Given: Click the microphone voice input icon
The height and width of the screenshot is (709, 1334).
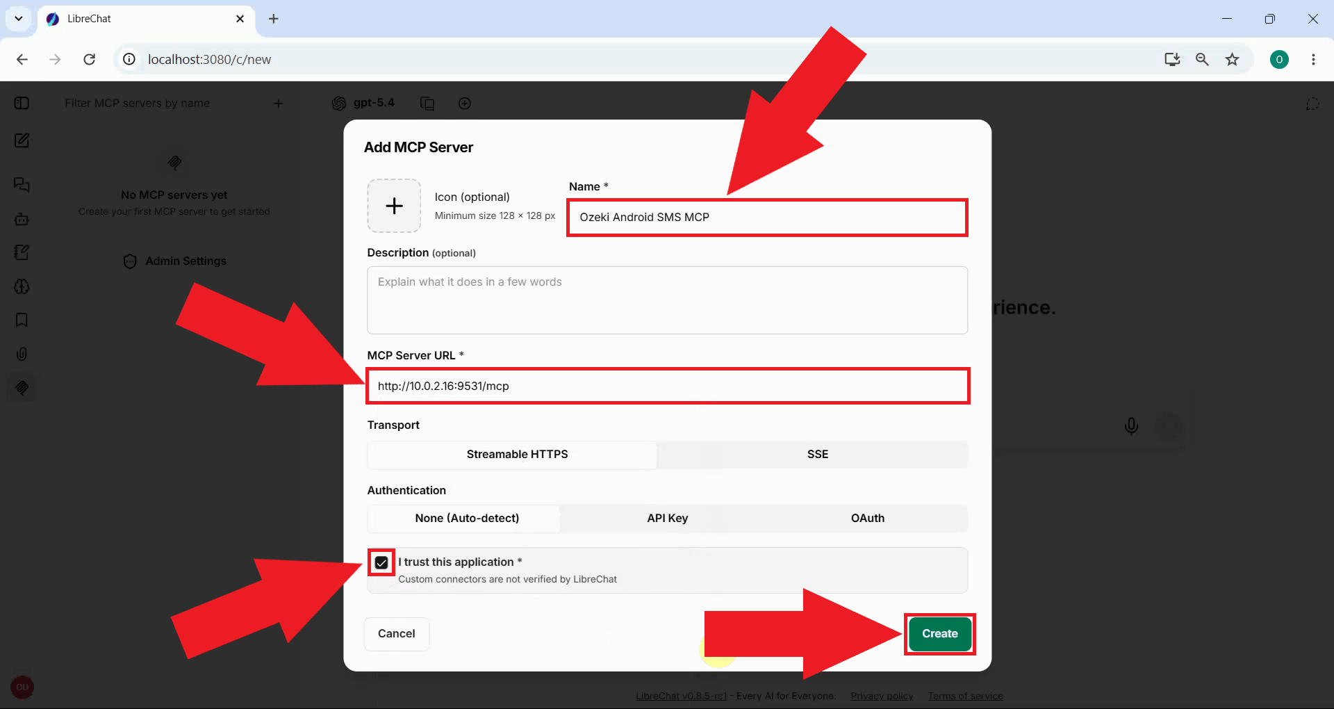Looking at the screenshot, I should point(1131,425).
